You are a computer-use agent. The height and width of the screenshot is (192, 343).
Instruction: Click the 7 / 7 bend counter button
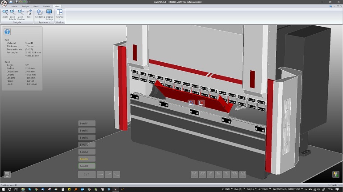tap(87, 174)
